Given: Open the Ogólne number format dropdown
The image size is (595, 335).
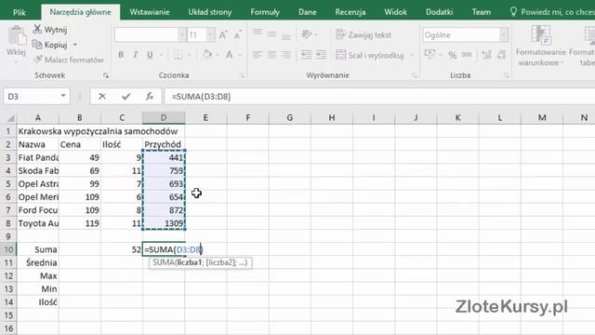Looking at the screenshot, I should click(504, 35).
